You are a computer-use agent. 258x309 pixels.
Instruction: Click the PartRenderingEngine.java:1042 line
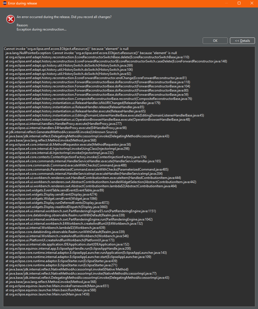click(x=79, y=219)
